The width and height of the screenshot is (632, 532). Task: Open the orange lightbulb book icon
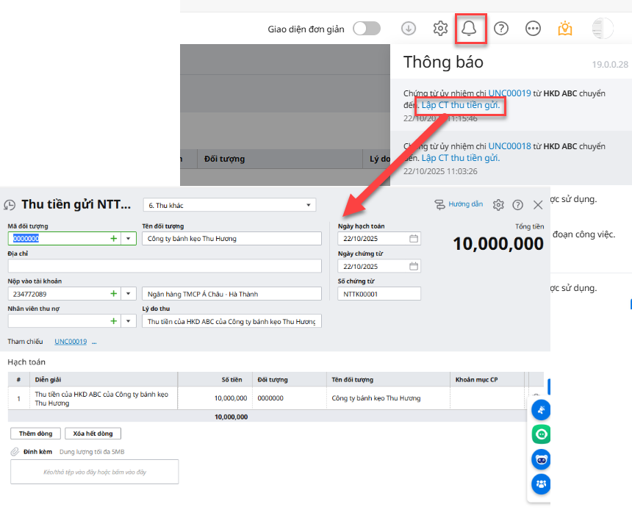(564, 29)
